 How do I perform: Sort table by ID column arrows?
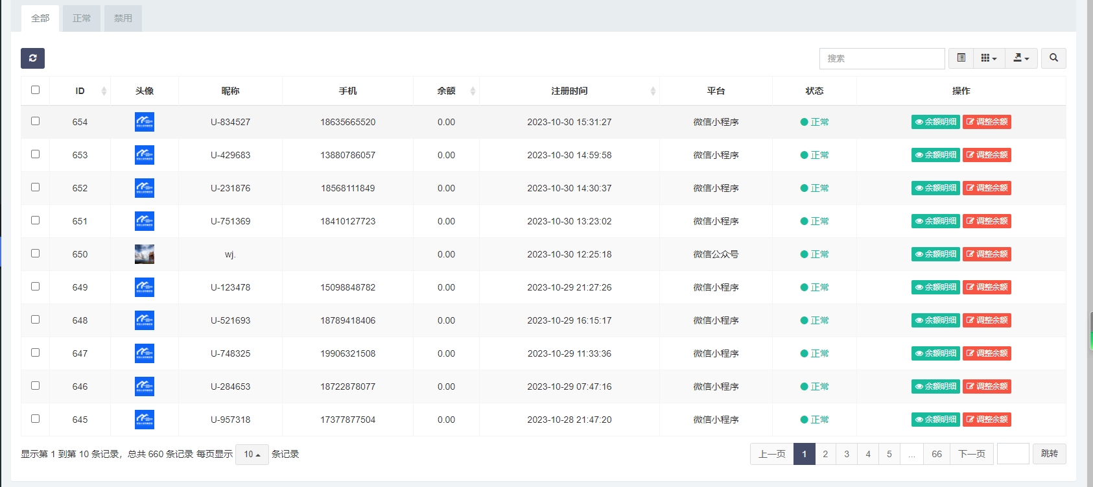104,91
